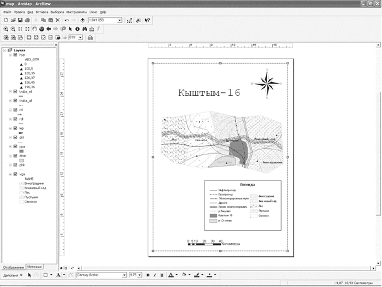Toggle bold text formatting
The width and height of the screenshot is (382, 287).
coord(148,275)
